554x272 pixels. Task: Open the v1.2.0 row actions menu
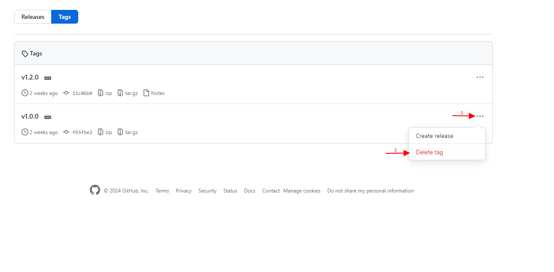click(480, 77)
